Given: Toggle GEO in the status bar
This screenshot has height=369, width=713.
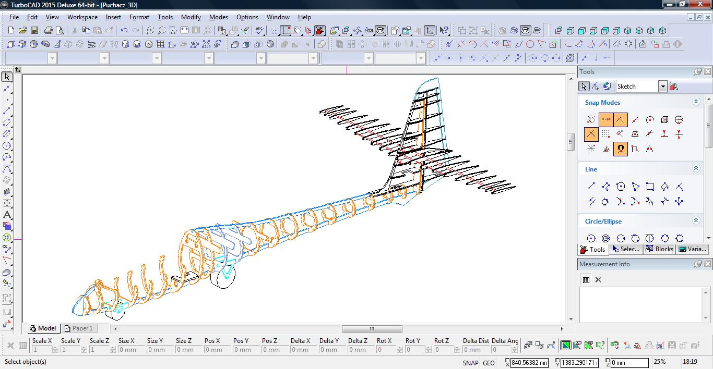Looking at the screenshot, I should click(x=489, y=363).
